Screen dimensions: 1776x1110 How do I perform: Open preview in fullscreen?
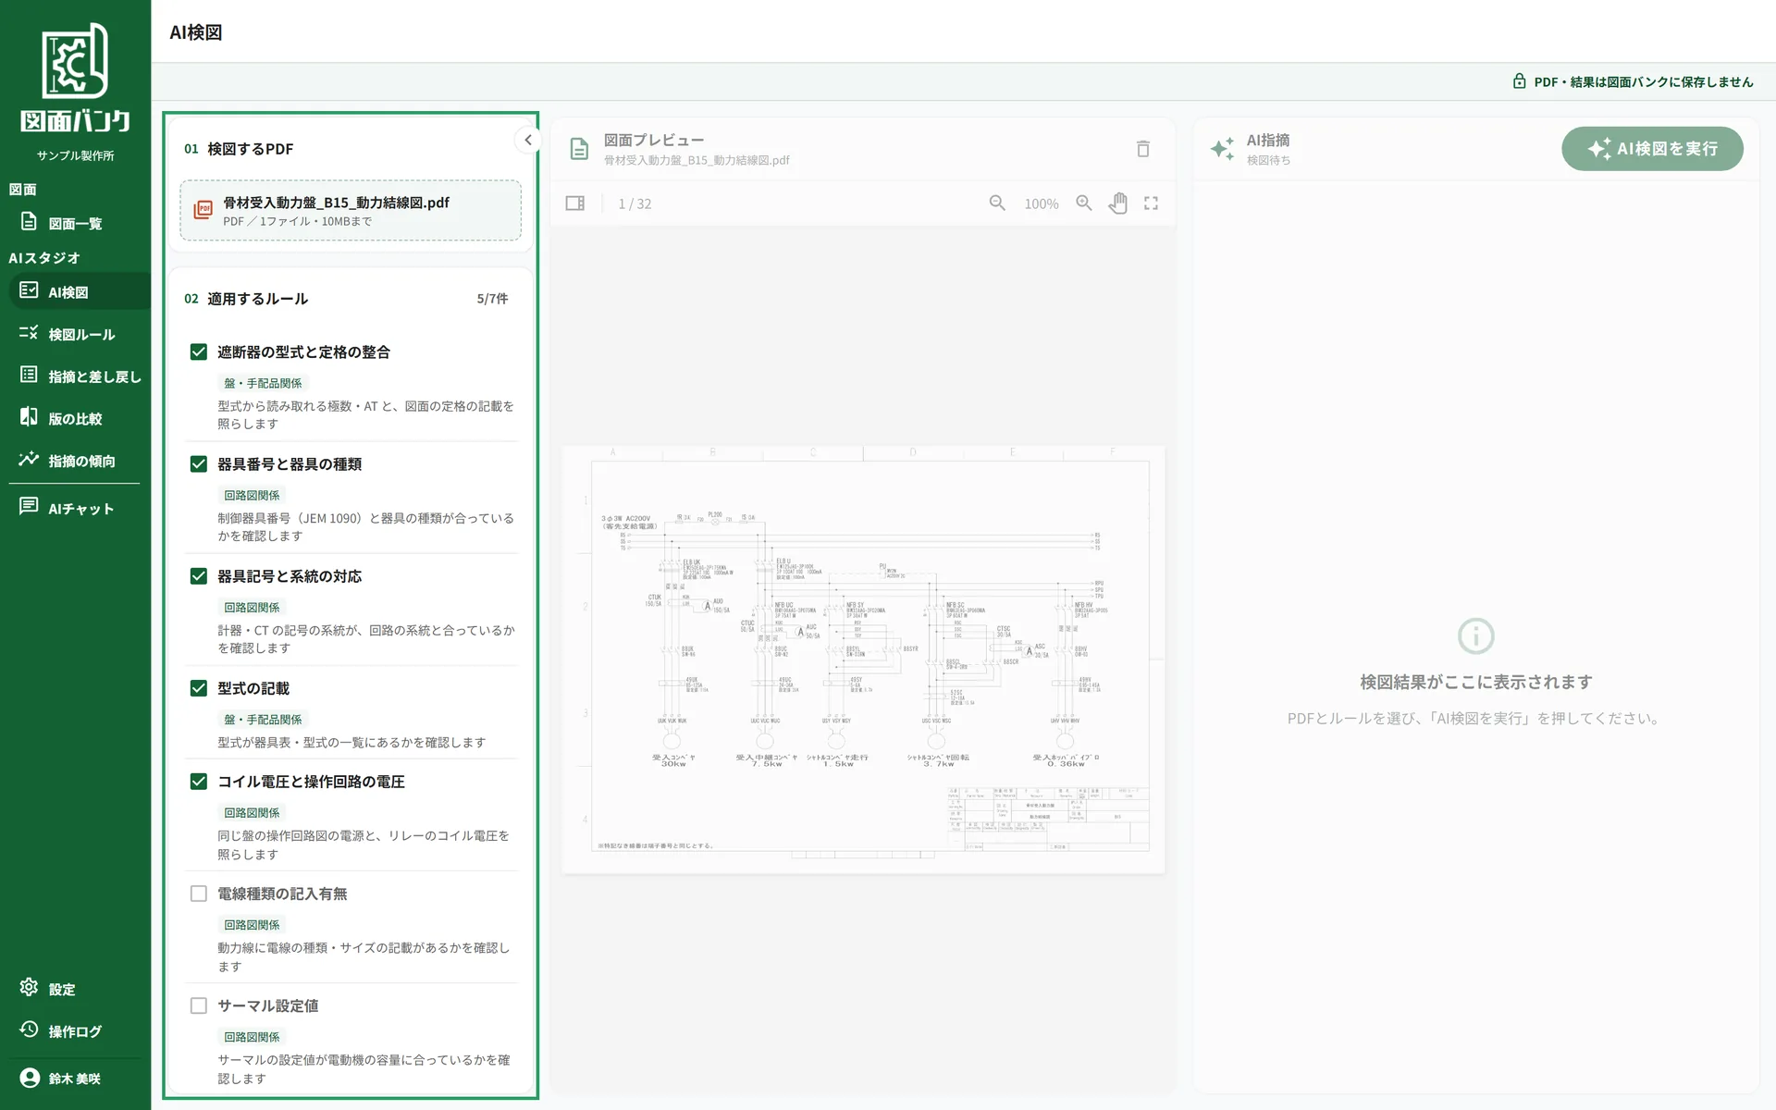pyautogui.click(x=1152, y=203)
